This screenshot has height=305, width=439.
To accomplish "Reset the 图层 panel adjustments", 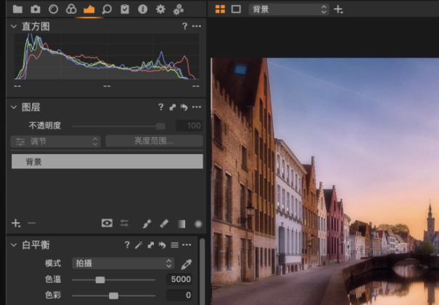I will pos(184,107).
